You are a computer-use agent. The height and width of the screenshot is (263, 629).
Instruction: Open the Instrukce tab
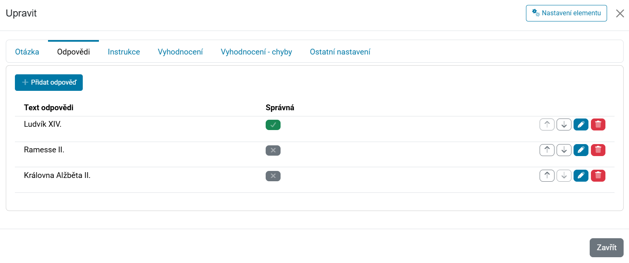tap(124, 52)
